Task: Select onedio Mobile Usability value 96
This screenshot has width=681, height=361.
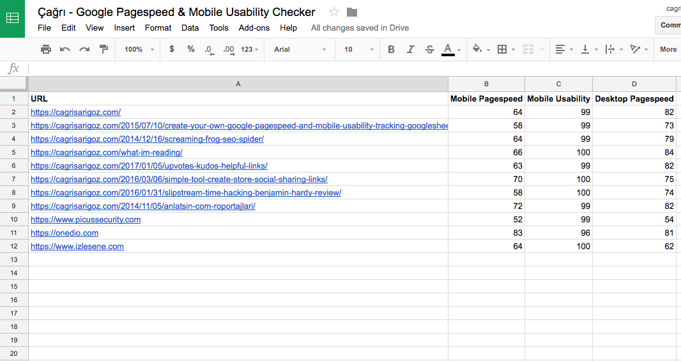Action: [558, 233]
